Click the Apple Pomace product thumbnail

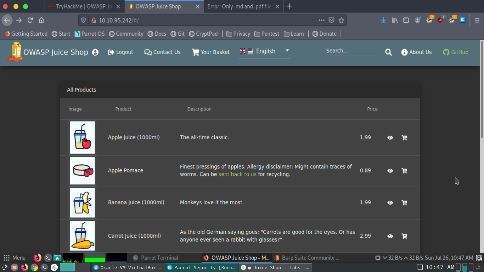(x=83, y=171)
